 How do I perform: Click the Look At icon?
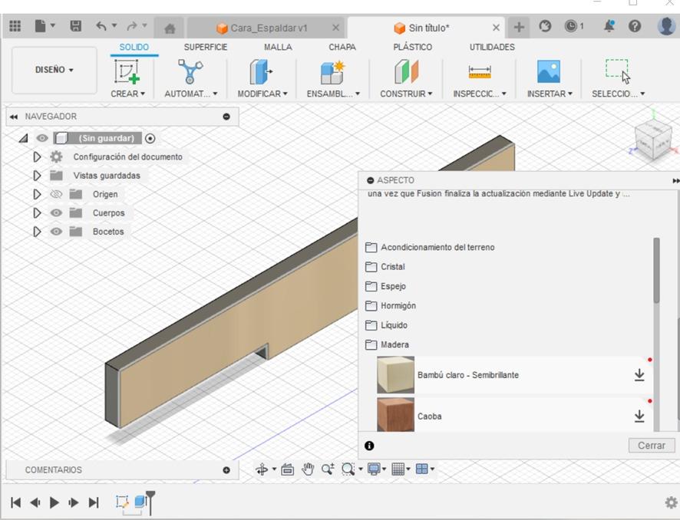click(x=287, y=469)
